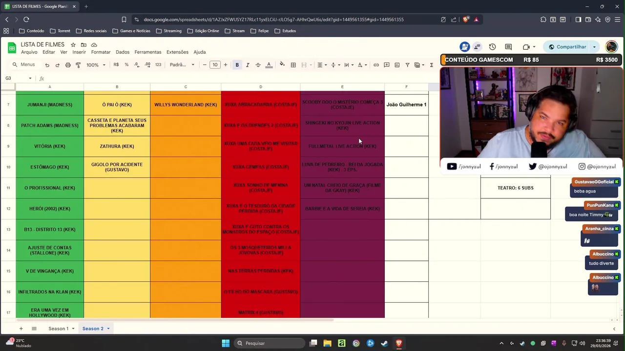
Task: Toggle bold formatting
Action: (237, 65)
